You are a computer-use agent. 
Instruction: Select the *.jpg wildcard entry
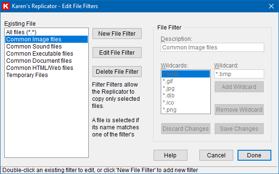tap(186, 88)
